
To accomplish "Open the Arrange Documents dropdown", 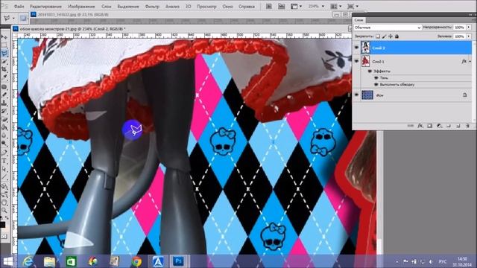I will [336, 6].
